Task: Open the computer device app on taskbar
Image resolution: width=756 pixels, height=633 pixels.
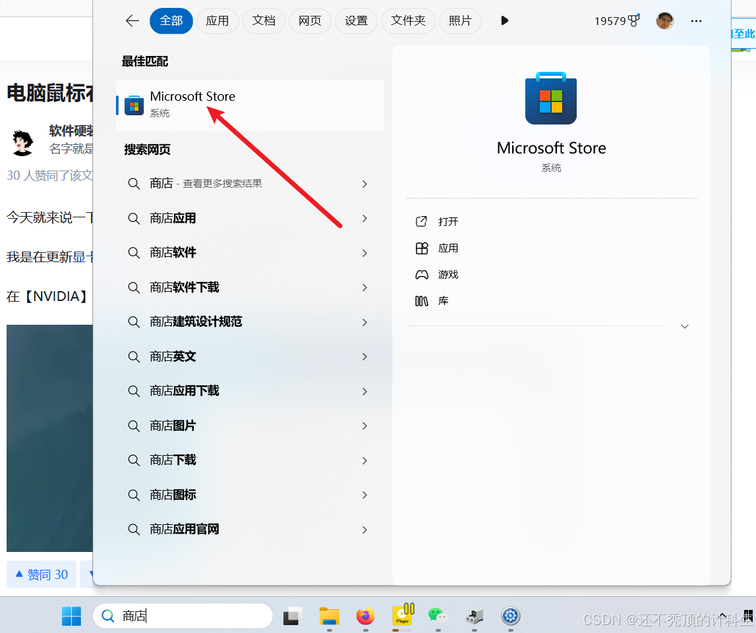Action: 475,616
